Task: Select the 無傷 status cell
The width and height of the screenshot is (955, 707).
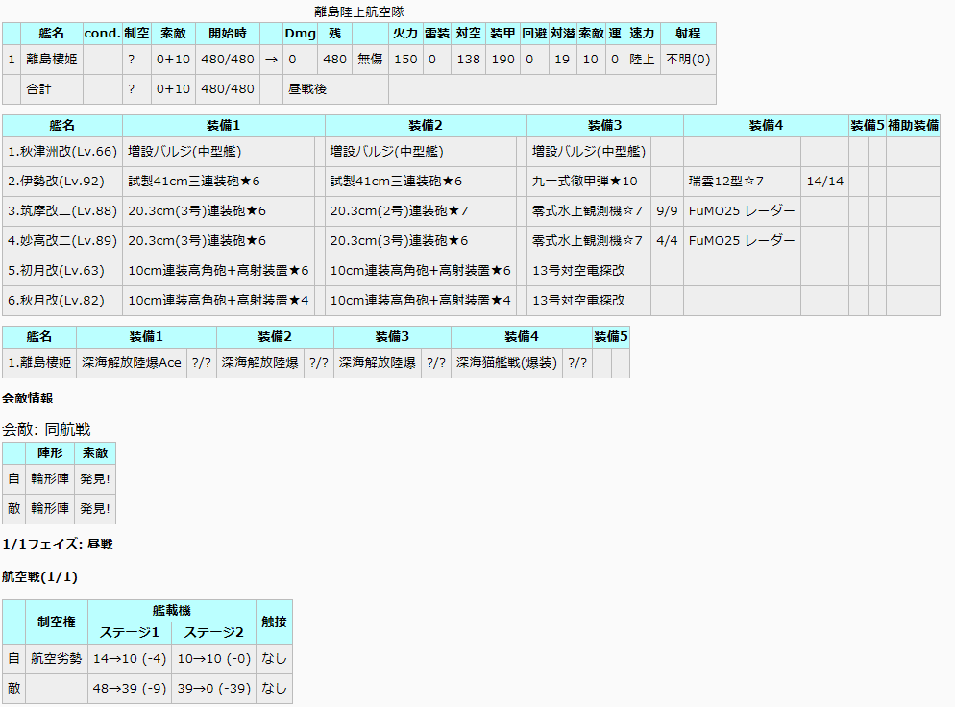Action: pyautogui.click(x=370, y=60)
